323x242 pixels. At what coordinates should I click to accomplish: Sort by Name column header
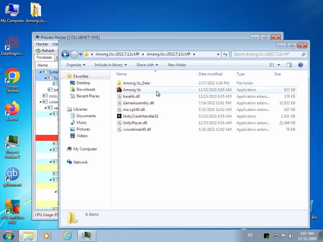156,74
